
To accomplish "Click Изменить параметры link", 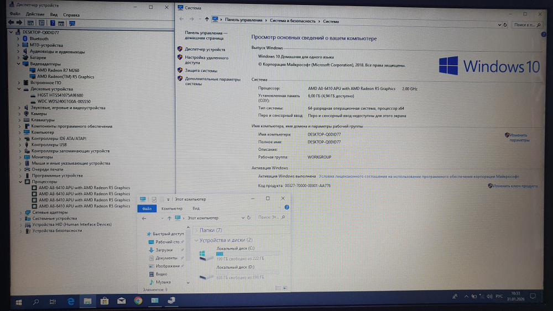I will [519, 138].
